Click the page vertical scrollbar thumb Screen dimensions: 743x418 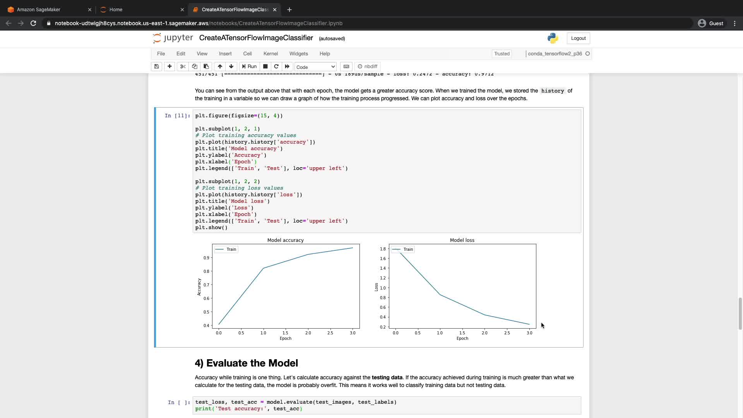[740, 313]
